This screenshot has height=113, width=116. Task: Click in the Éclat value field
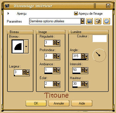coord(49,84)
